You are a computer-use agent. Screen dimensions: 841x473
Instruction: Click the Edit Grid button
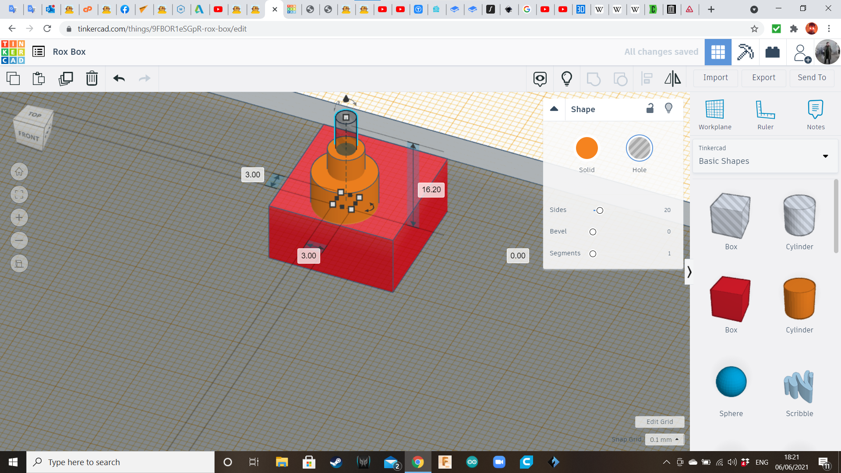click(659, 422)
